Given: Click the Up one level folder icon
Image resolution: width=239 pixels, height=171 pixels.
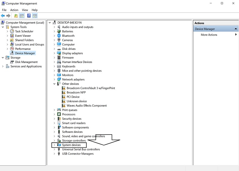Looking at the screenshot, I should click(16, 16).
